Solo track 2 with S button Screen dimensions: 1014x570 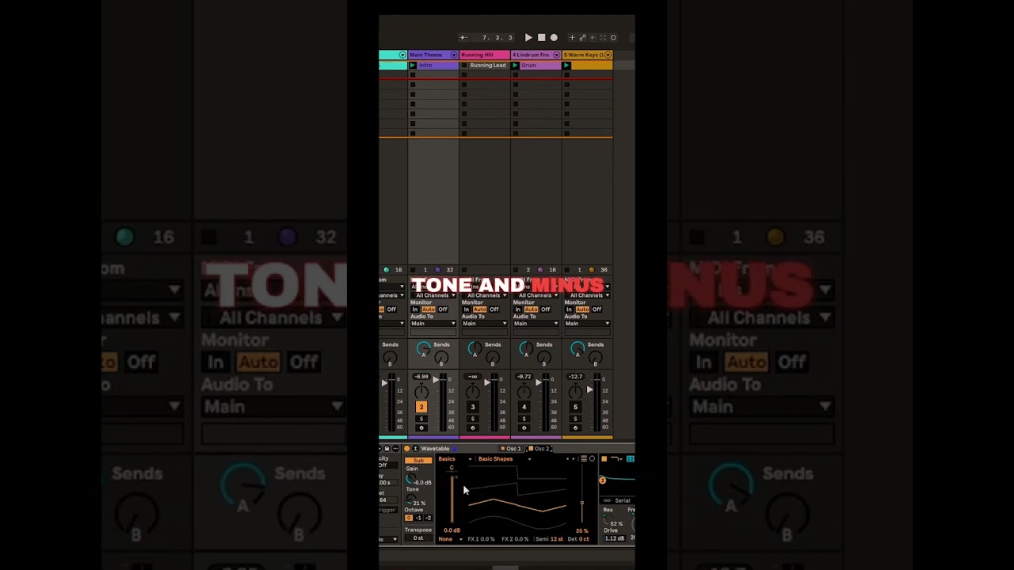421,419
